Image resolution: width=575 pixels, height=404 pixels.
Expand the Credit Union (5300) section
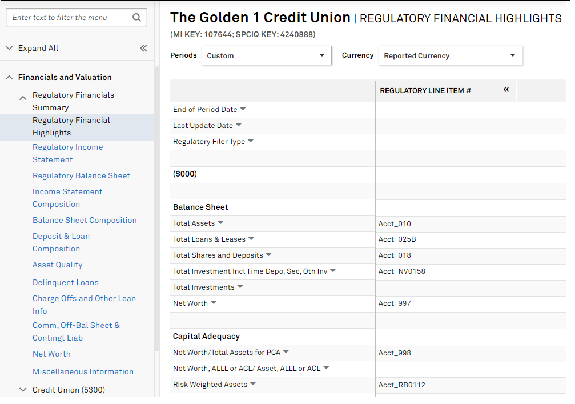pos(23,390)
